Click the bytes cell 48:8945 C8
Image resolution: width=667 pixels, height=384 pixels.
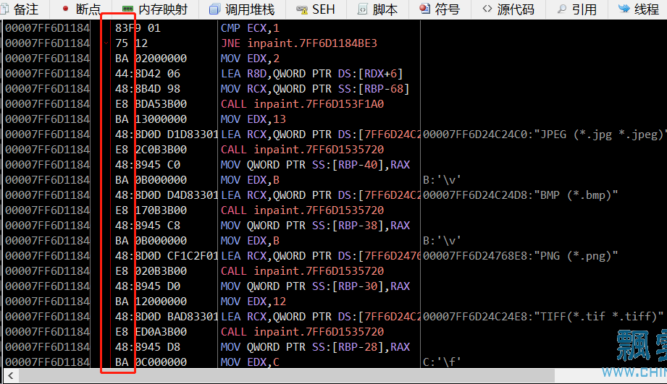(x=148, y=226)
